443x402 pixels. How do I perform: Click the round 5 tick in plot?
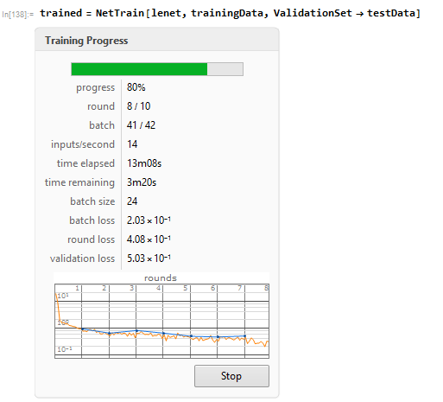tap(186, 288)
